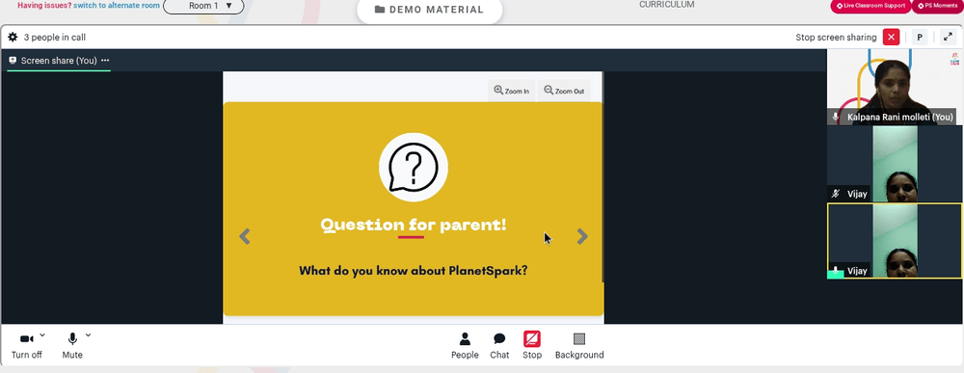Click the 3 people in call text
Screen dimensions: 964x373
click(x=55, y=38)
